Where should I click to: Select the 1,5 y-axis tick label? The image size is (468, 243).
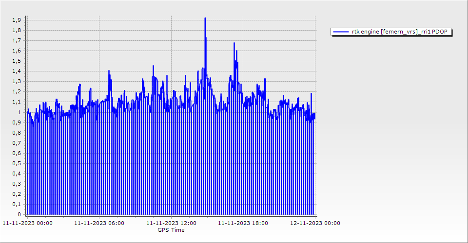coord(17,61)
